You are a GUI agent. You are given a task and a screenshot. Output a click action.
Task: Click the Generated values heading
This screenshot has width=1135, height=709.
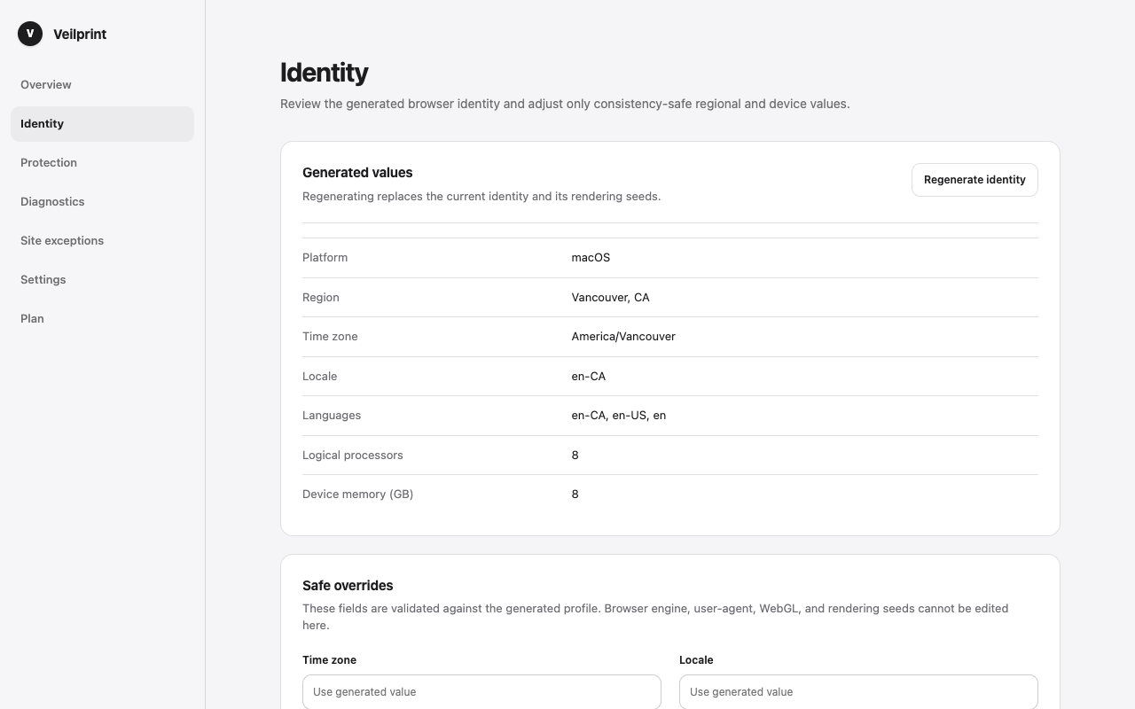(357, 173)
